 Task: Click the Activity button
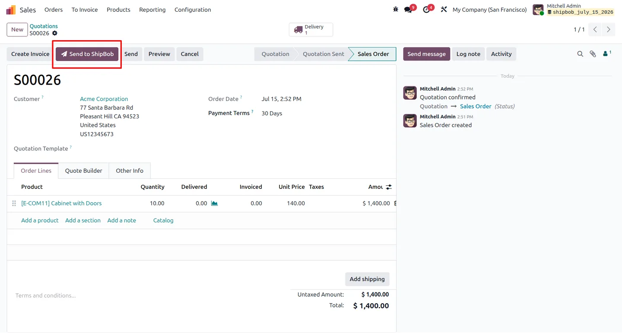pyautogui.click(x=501, y=54)
